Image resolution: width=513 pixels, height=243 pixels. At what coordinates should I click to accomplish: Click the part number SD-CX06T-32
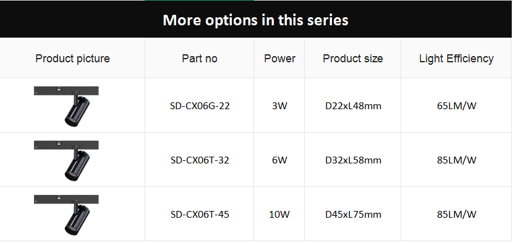200,160
